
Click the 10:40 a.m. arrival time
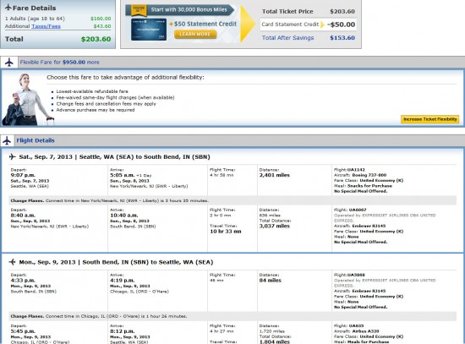pos(123,216)
